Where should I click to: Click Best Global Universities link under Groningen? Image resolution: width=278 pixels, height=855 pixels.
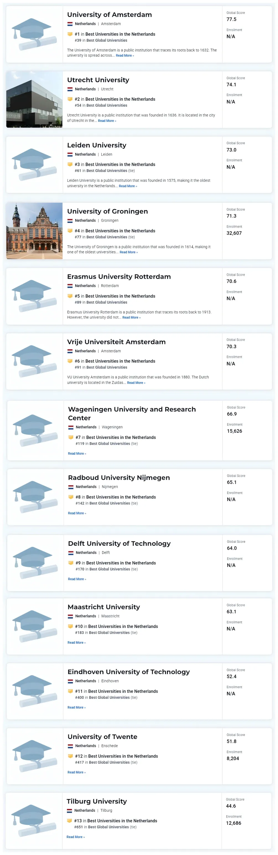pyautogui.click(x=107, y=237)
